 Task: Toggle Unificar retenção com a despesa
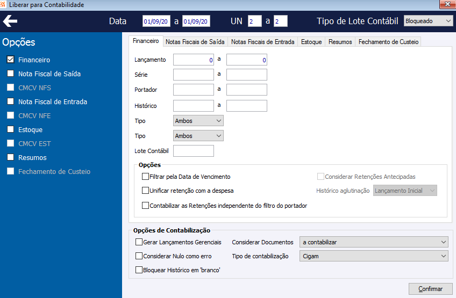coord(145,191)
